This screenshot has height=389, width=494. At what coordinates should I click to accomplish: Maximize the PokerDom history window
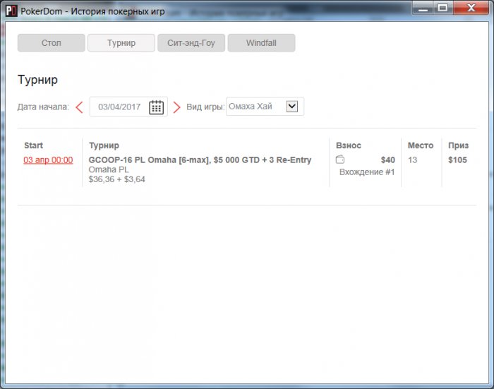pos(443,8)
